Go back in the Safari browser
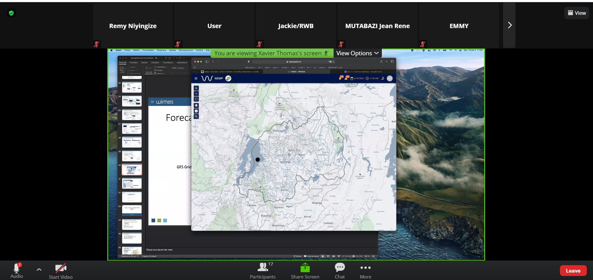 (x=213, y=62)
